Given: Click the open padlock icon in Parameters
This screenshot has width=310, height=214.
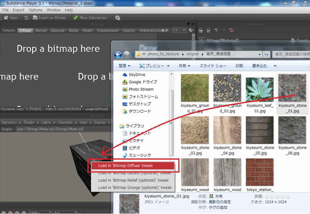Looking at the screenshot, I should coord(201,30).
